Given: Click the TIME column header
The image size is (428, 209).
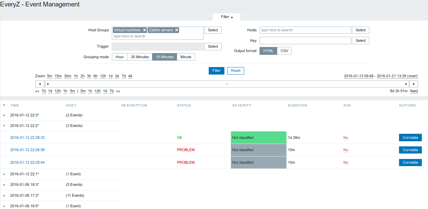Looking at the screenshot, I should click(15, 106).
